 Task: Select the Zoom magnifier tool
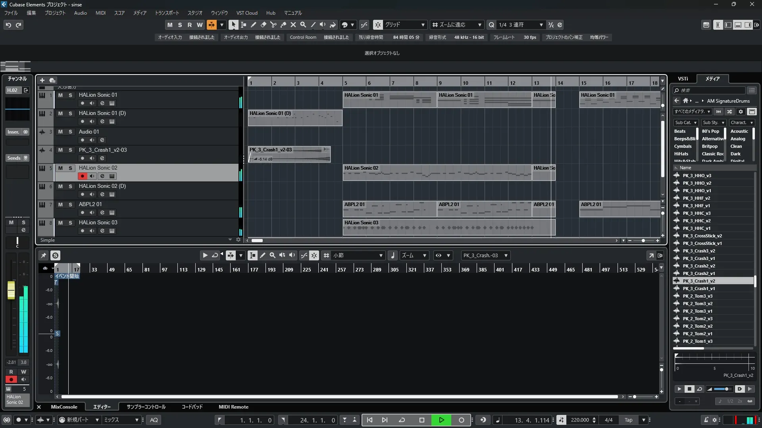click(x=303, y=25)
